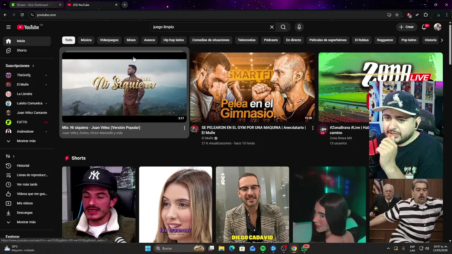Open the Diego Cadavid short

click(x=252, y=205)
